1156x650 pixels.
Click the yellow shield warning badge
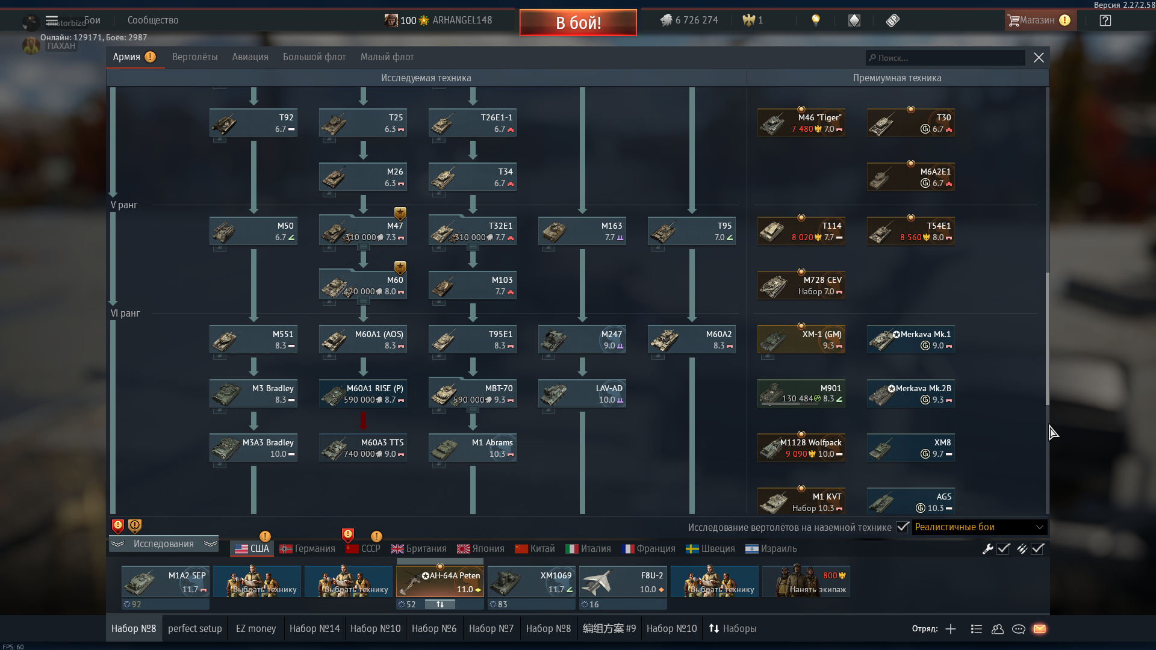point(135,526)
